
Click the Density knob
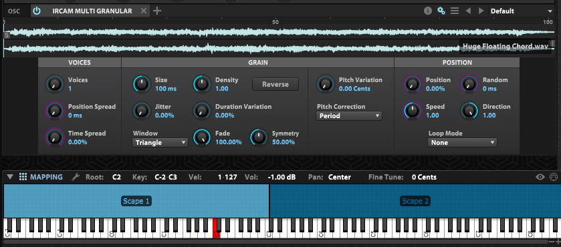coord(202,84)
